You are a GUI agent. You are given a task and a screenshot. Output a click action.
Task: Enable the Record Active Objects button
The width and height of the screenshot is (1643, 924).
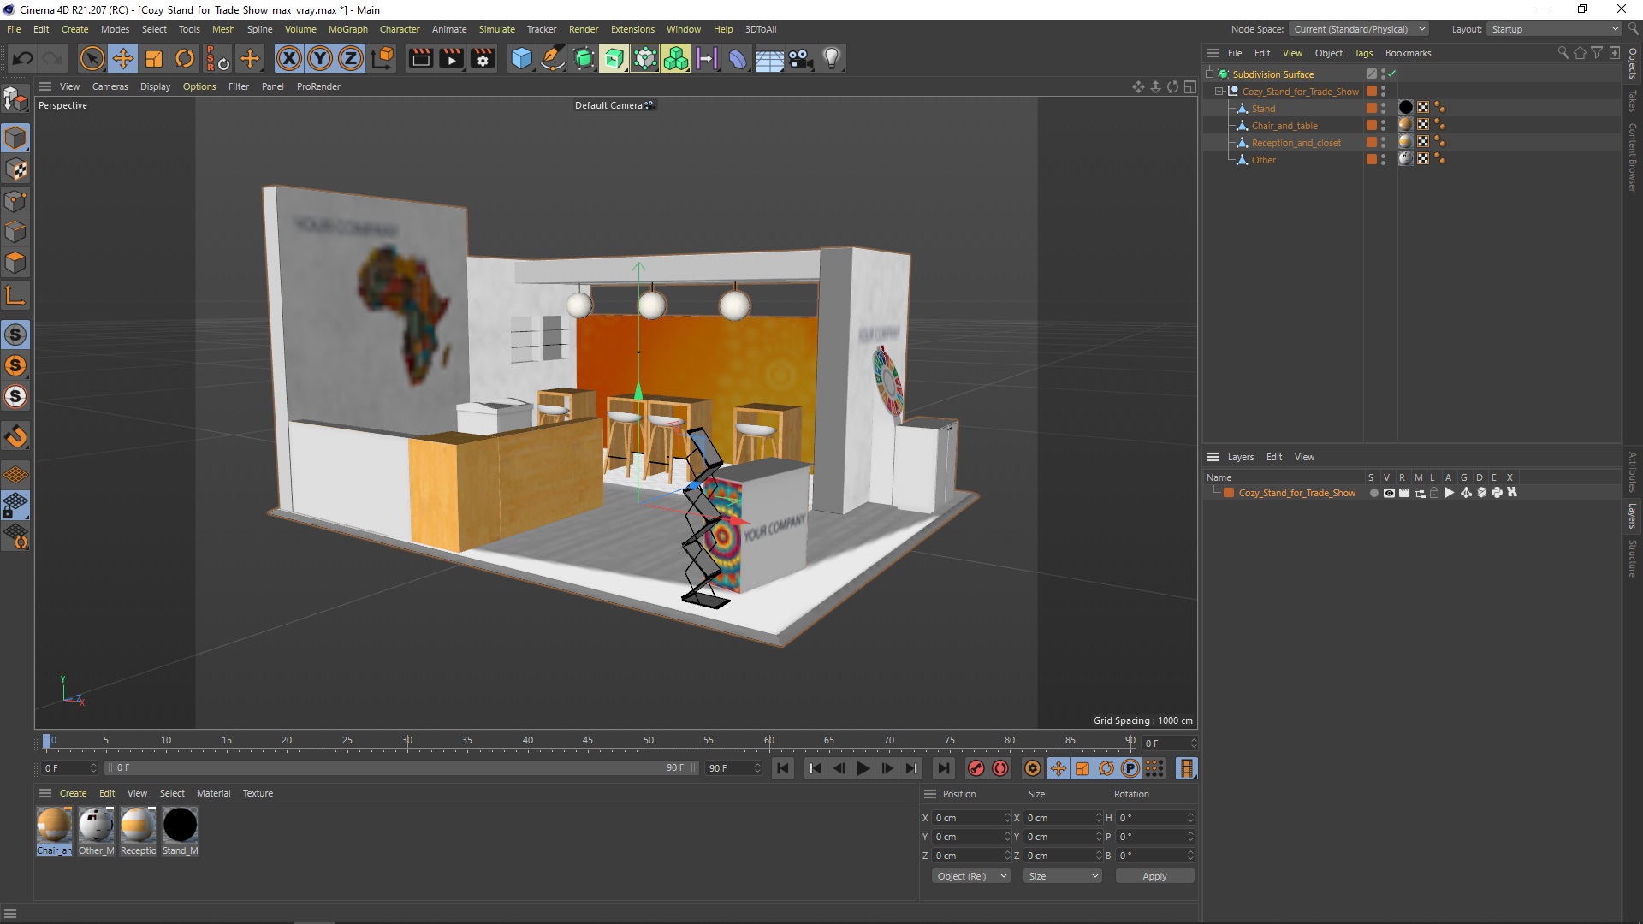976,768
